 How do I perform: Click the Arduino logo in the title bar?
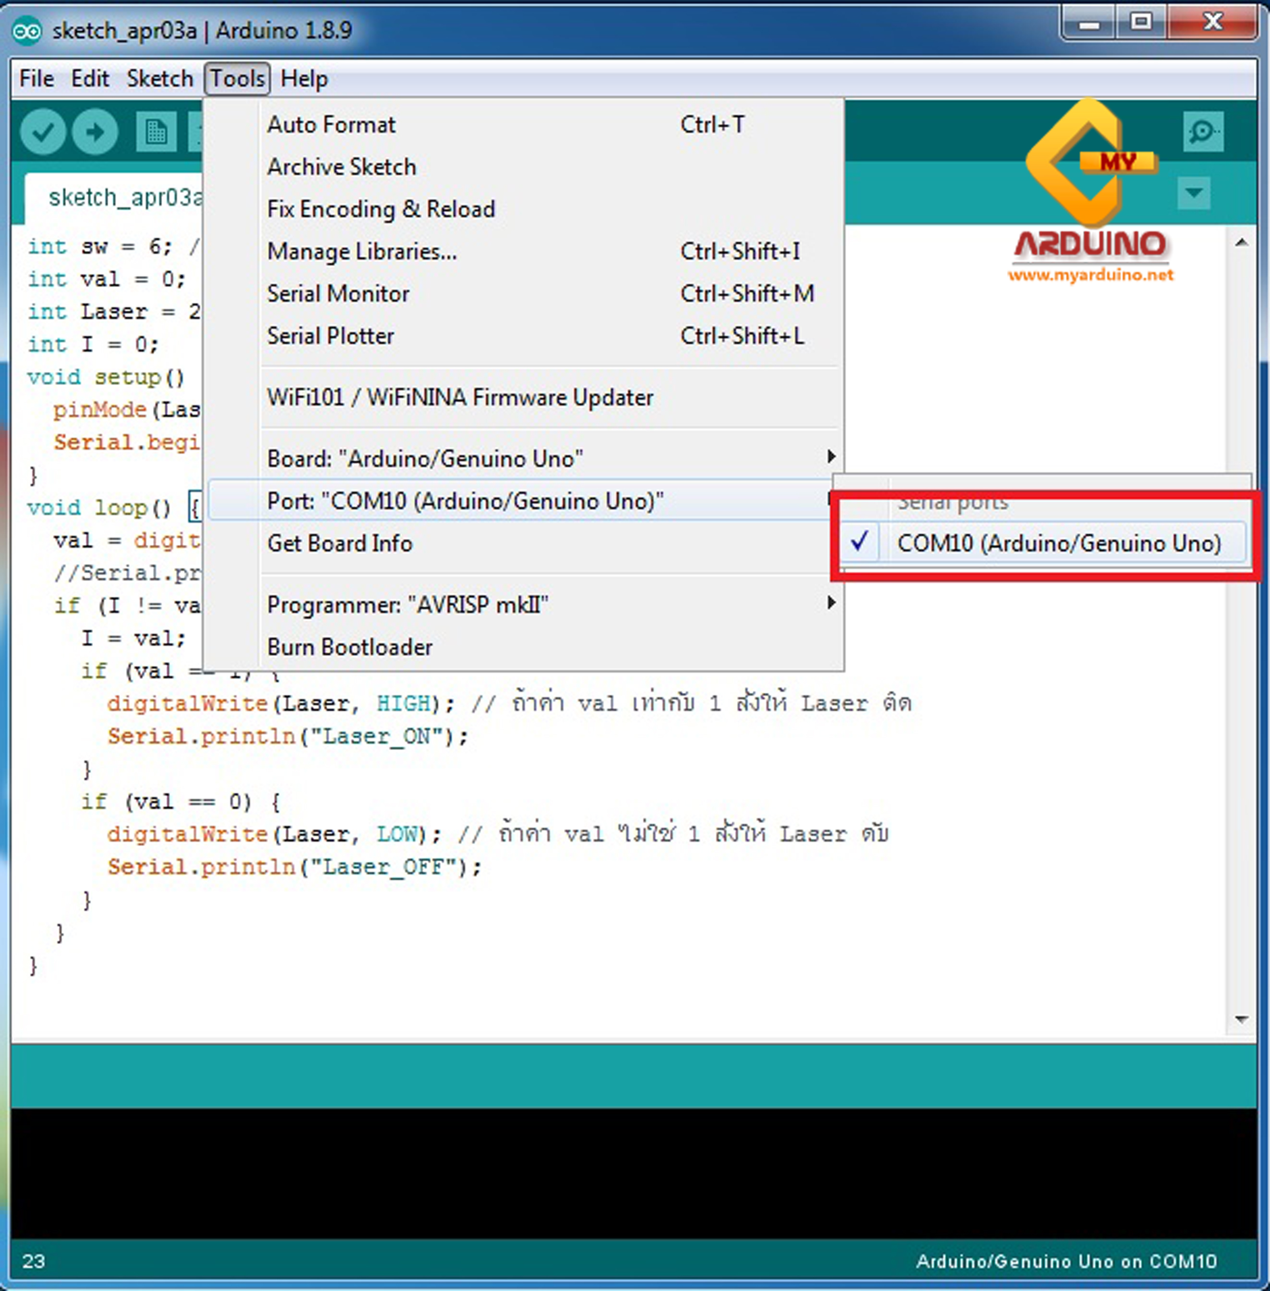point(27,30)
